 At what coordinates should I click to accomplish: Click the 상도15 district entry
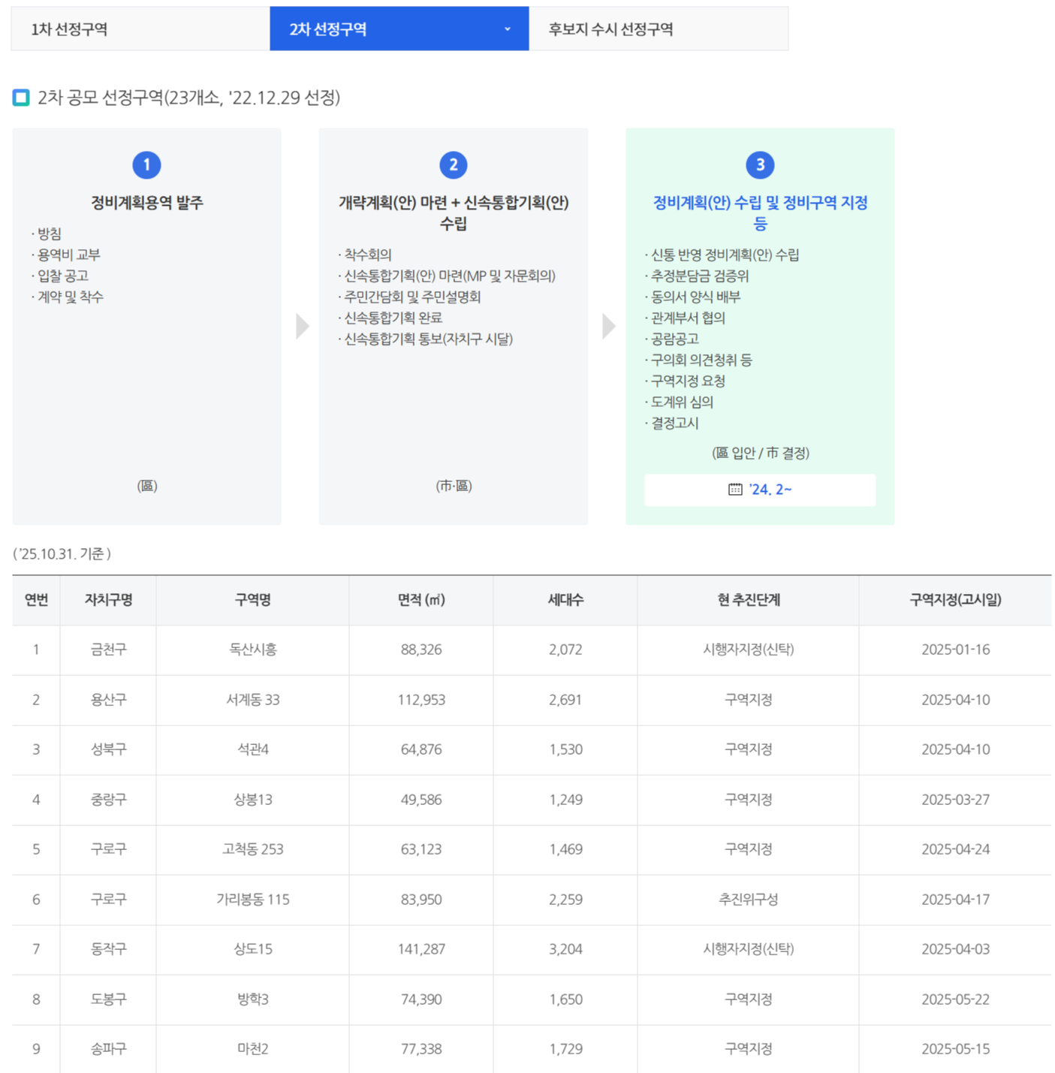click(x=252, y=949)
